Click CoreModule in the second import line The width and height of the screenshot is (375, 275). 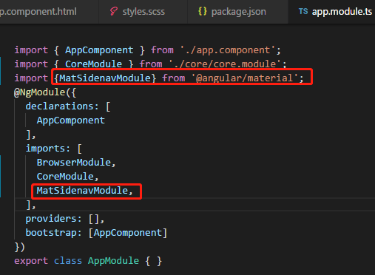[93, 64]
